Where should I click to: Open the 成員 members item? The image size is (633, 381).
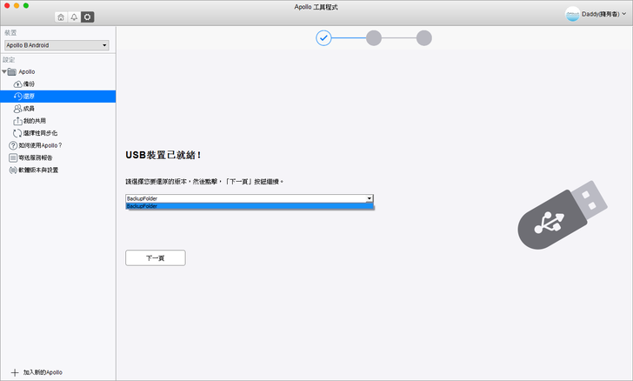(57, 109)
